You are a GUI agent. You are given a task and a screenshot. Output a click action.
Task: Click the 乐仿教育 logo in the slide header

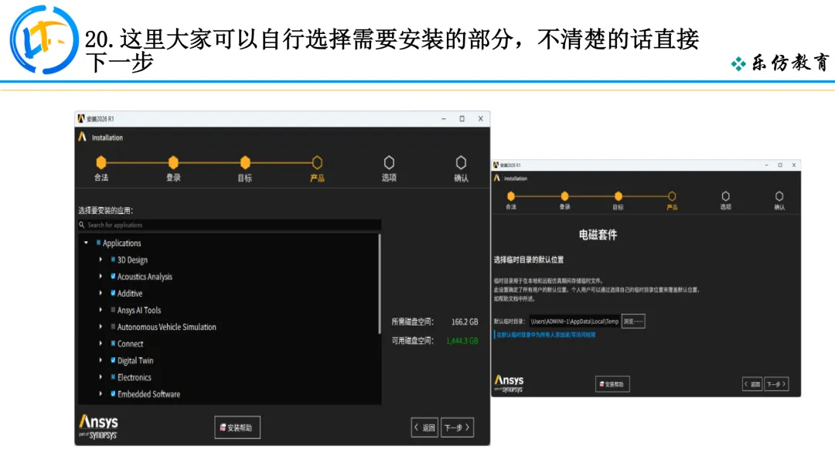coord(780,63)
